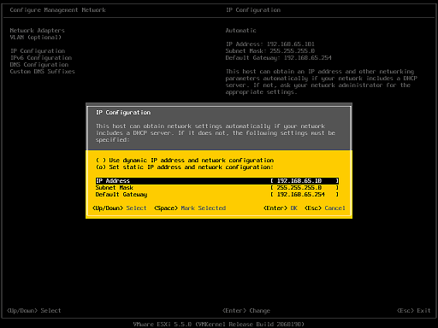Click the <Esc> Cancel option in dialog
This screenshot has height=328, width=438.
click(325, 208)
